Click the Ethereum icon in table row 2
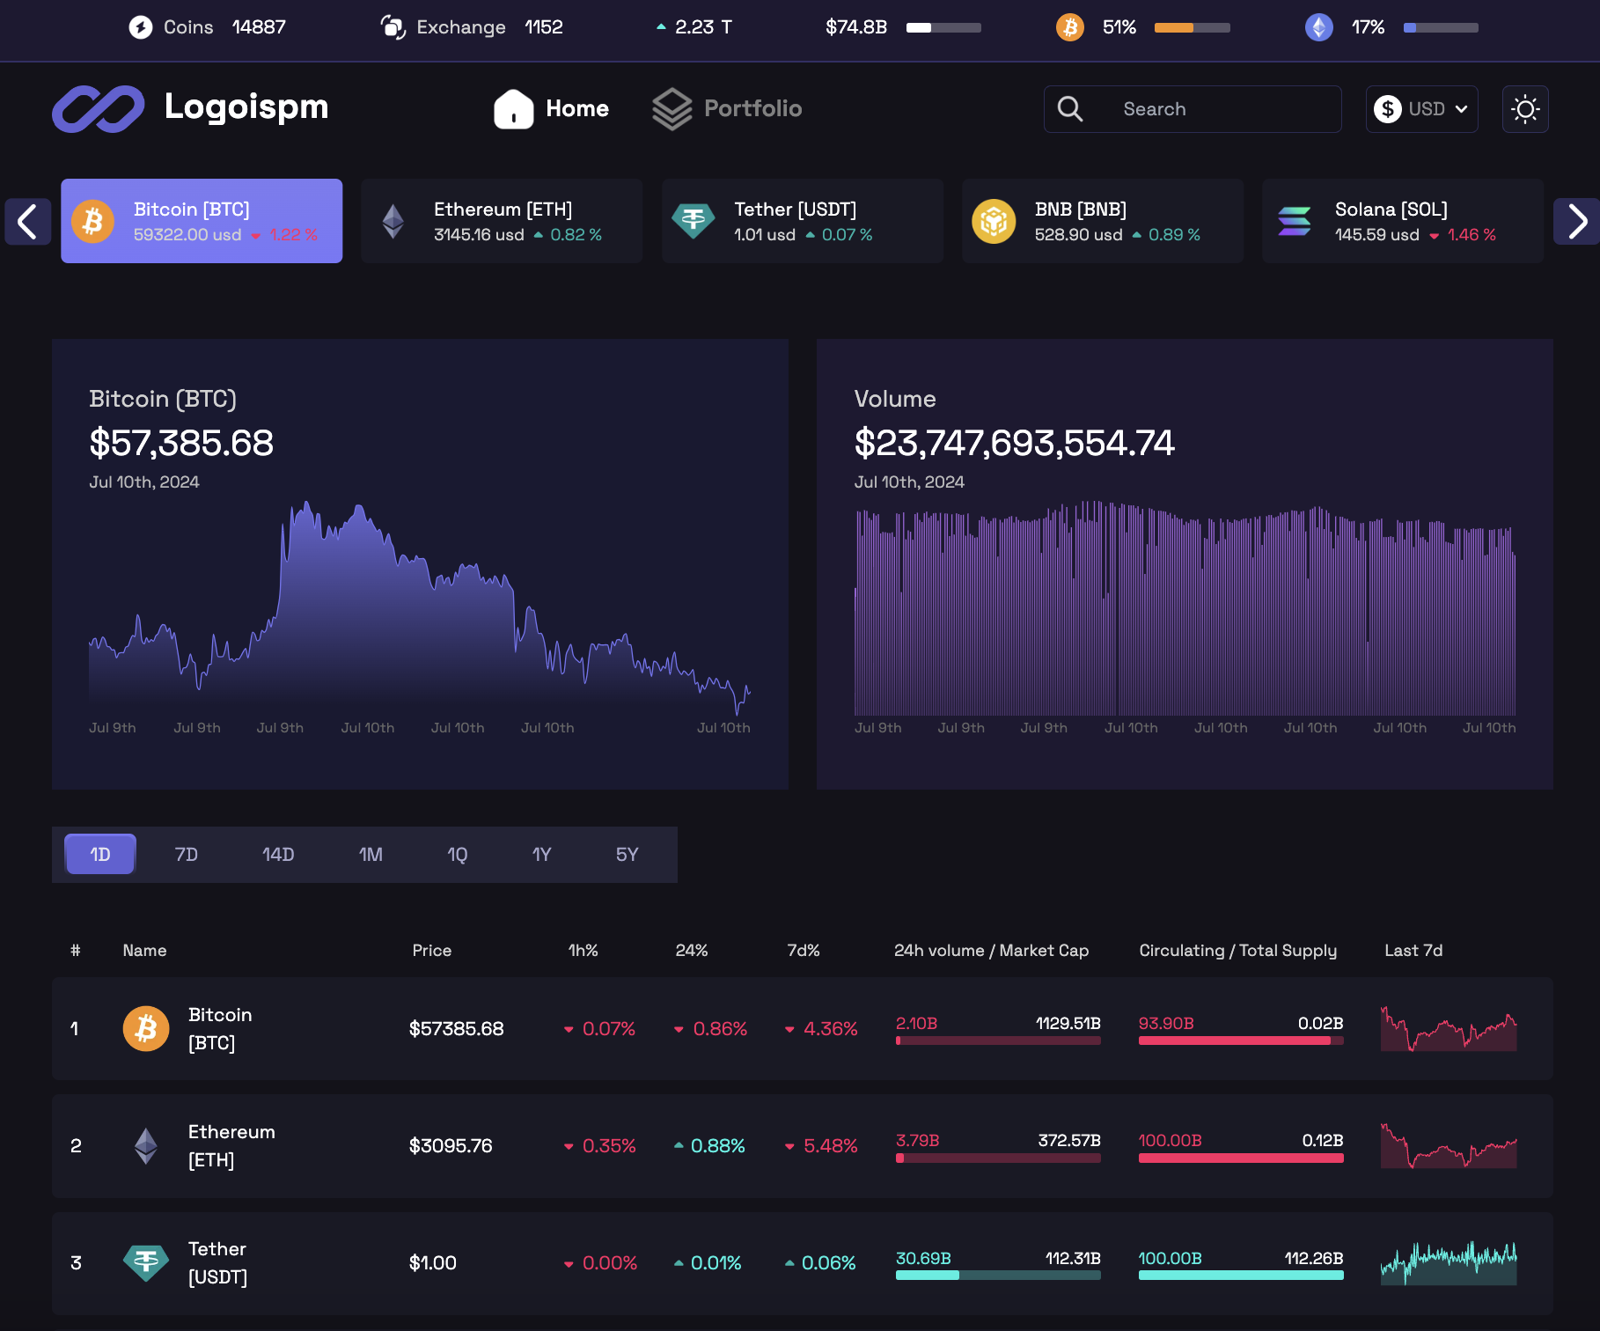 (x=146, y=1145)
